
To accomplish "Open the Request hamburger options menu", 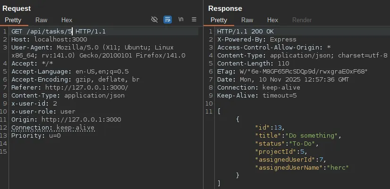I will coord(194,20).
